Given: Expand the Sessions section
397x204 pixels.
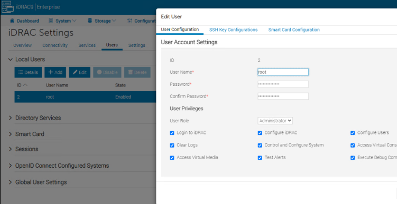Looking at the screenshot, I should point(11,149).
